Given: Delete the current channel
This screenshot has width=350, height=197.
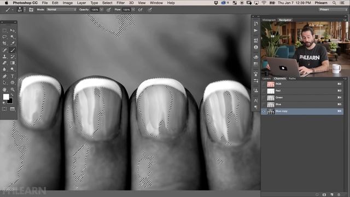Looking at the screenshot, I should click(339, 195).
